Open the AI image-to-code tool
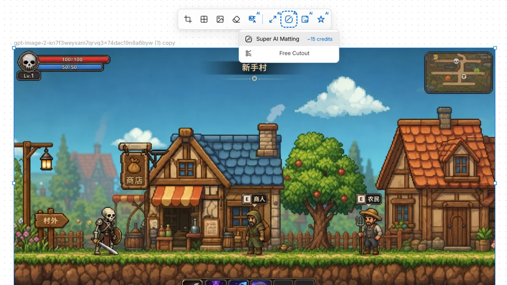Screen dimensions: 507x285 click(305, 19)
